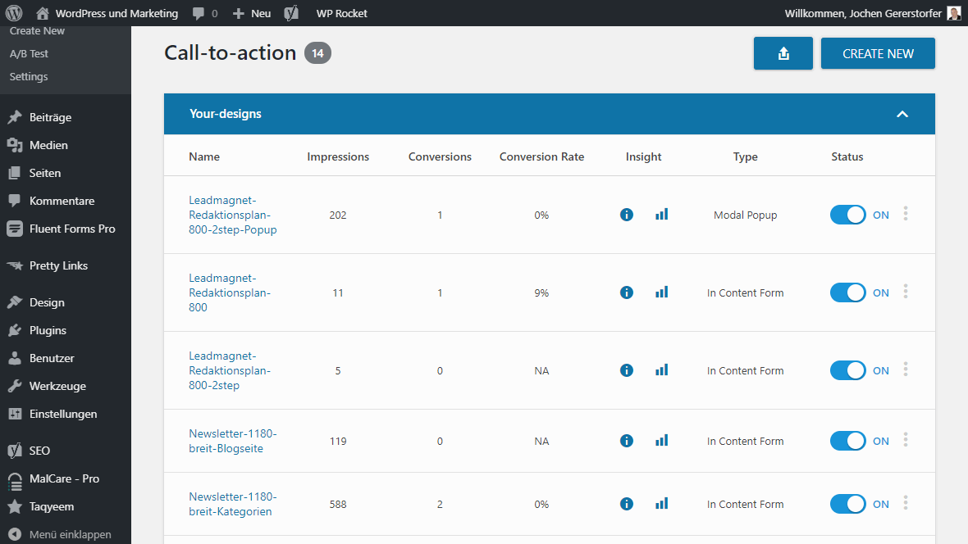Turn off the Leadmagnet-Redaktionsplan-800-2step-Popup status toggle
The height and width of the screenshot is (544, 968).
[x=847, y=215]
